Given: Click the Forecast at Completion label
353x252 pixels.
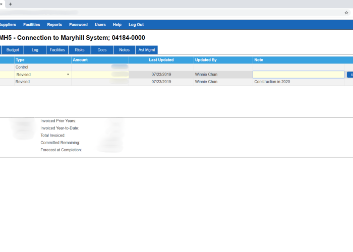Looking at the screenshot, I should 61,150.
